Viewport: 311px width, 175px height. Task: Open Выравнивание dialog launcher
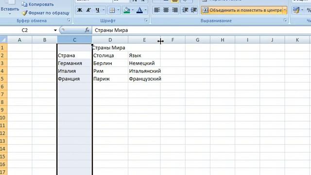pos(285,20)
